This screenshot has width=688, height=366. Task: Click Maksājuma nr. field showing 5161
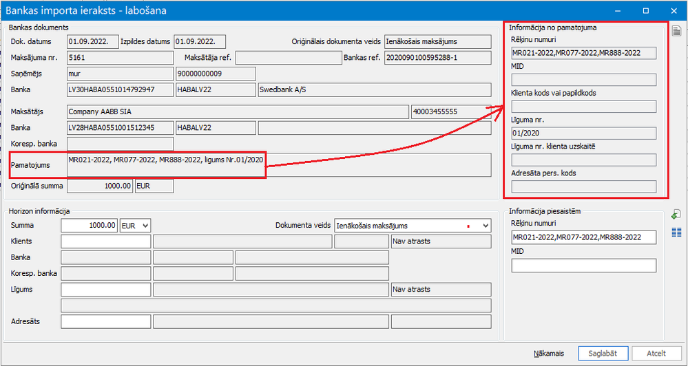pos(121,57)
